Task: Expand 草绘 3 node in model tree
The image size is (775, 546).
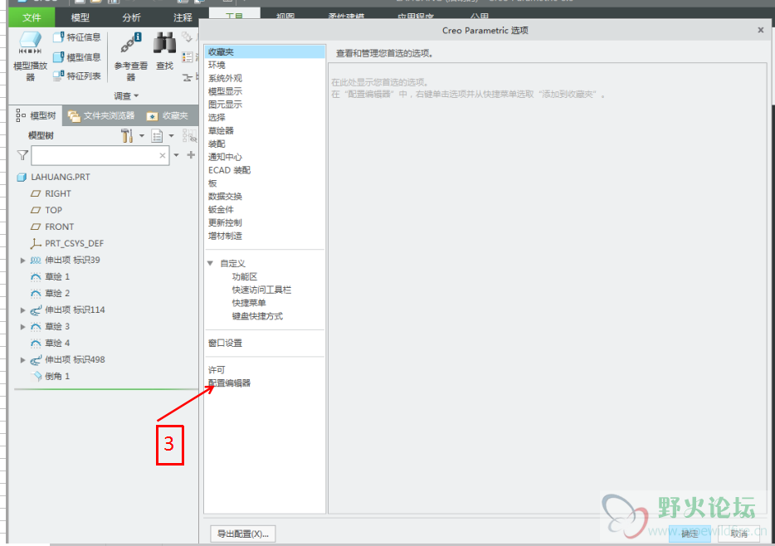Action: click(22, 327)
